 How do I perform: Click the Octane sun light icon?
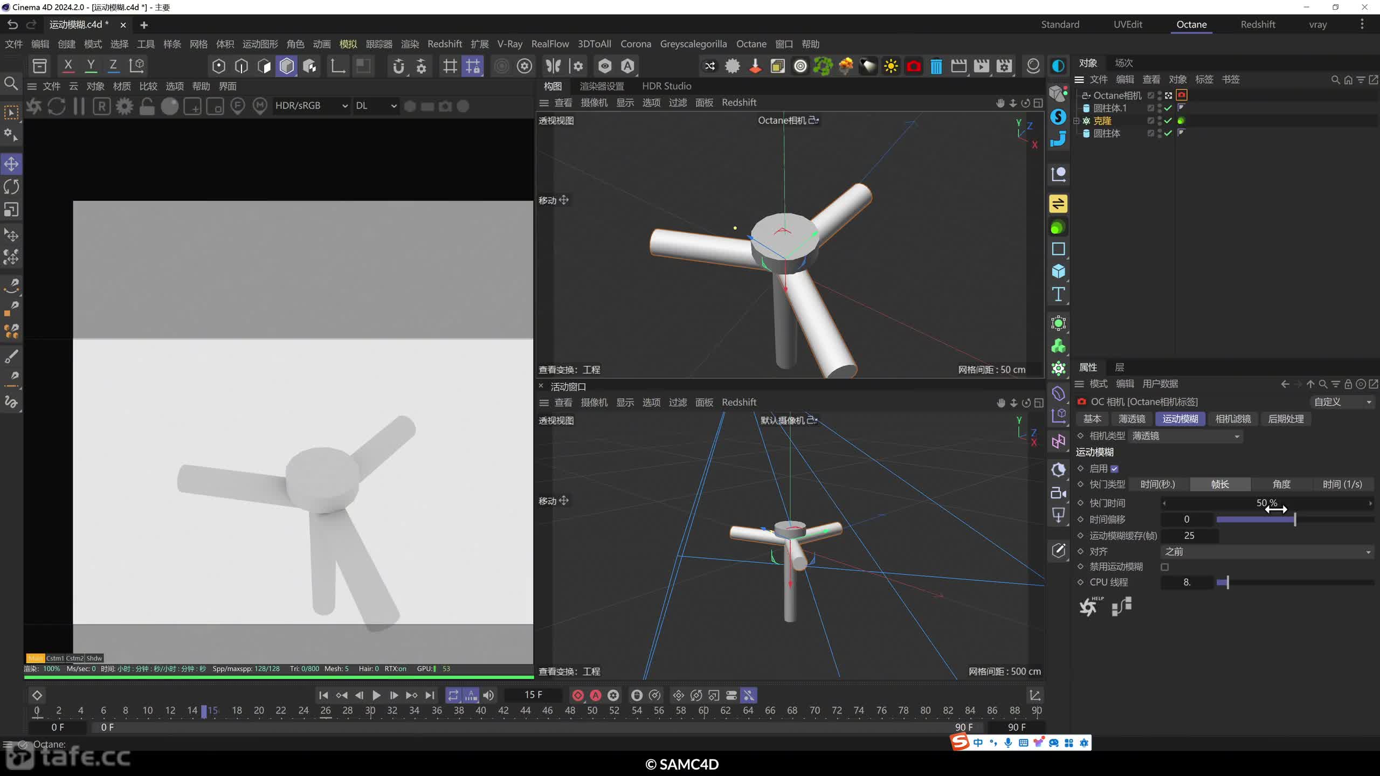[891, 66]
